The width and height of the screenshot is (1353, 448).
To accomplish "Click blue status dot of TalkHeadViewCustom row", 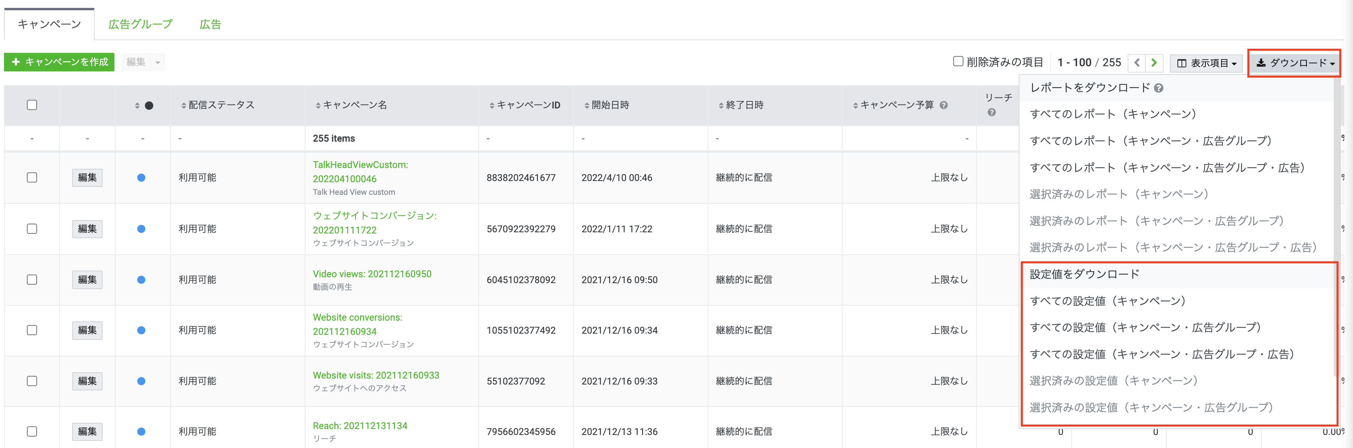I will pyautogui.click(x=141, y=178).
